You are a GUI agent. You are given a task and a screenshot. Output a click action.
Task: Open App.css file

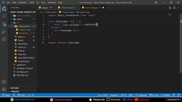point(22,37)
